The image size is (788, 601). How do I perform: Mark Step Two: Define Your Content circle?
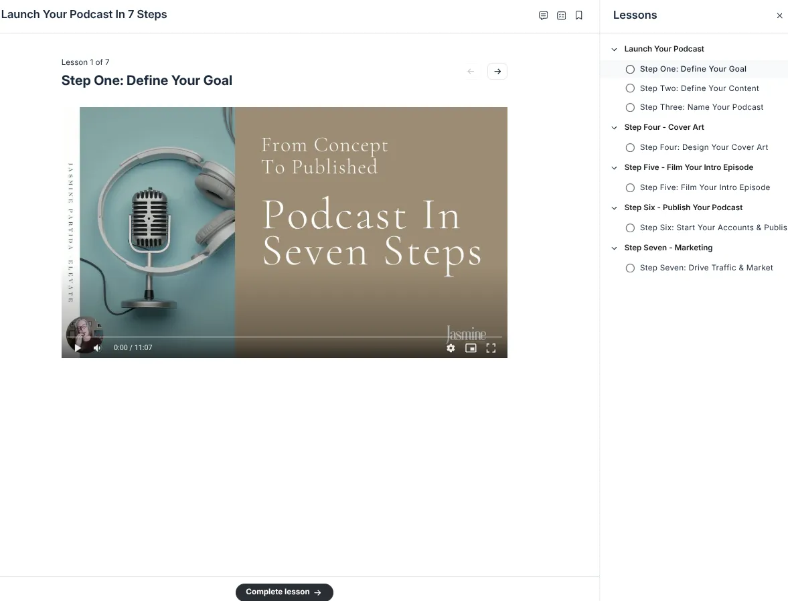pyautogui.click(x=630, y=88)
